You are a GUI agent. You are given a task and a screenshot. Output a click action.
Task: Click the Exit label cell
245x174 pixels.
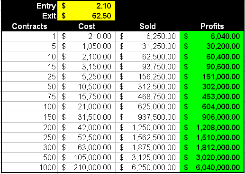pos(29,16)
